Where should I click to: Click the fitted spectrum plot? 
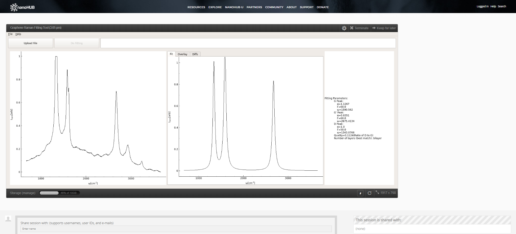click(x=245, y=120)
